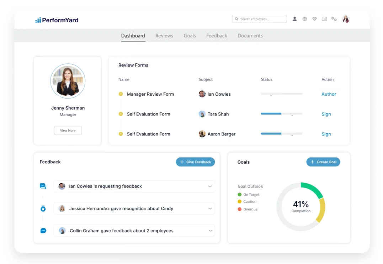
Task: Click Ian Cowles avatar in Feedback list
Action: [62, 186]
